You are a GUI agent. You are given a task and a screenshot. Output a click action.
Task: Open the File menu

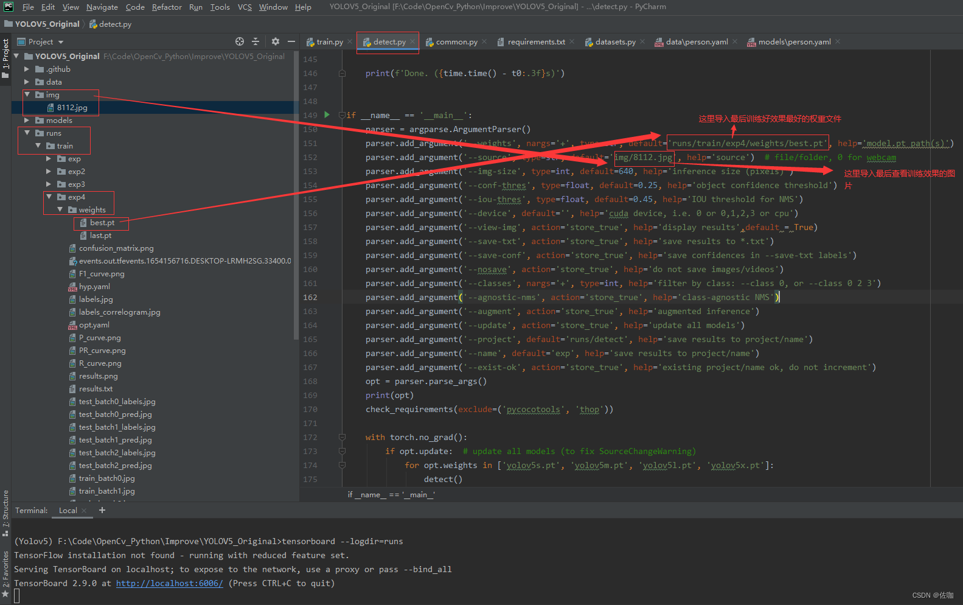(28, 7)
